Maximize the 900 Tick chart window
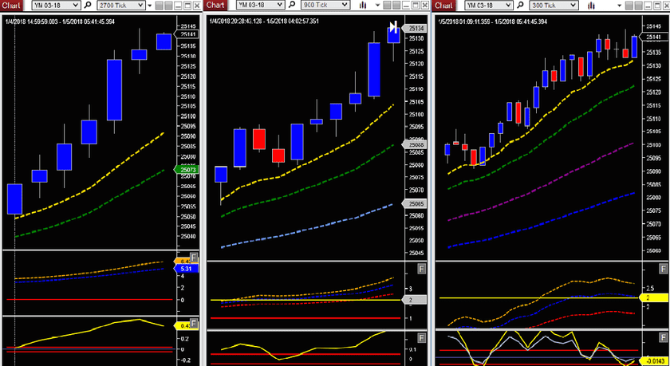670x366 pixels. coord(416,5)
